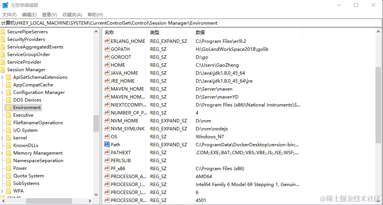Click the AMD64 data value

204,176
